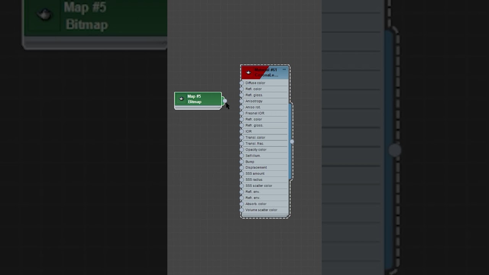Click the Refl. gloss. input socket
The height and width of the screenshot is (275, 489).
[x=241, y=95]
